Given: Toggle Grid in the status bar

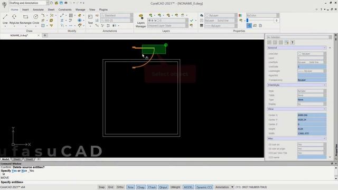Looking at the screenshot, I should (x=110, y=187).
